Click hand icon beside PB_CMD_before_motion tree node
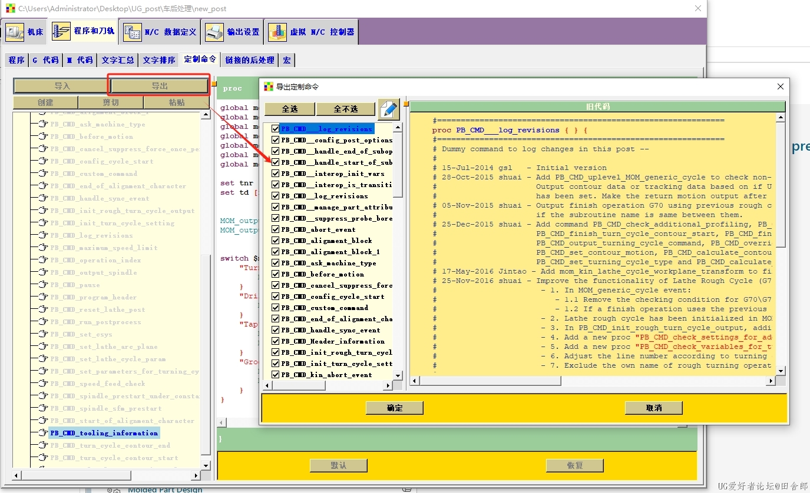The width and height of the screenshot is (810, 493). tap(42, 136)
